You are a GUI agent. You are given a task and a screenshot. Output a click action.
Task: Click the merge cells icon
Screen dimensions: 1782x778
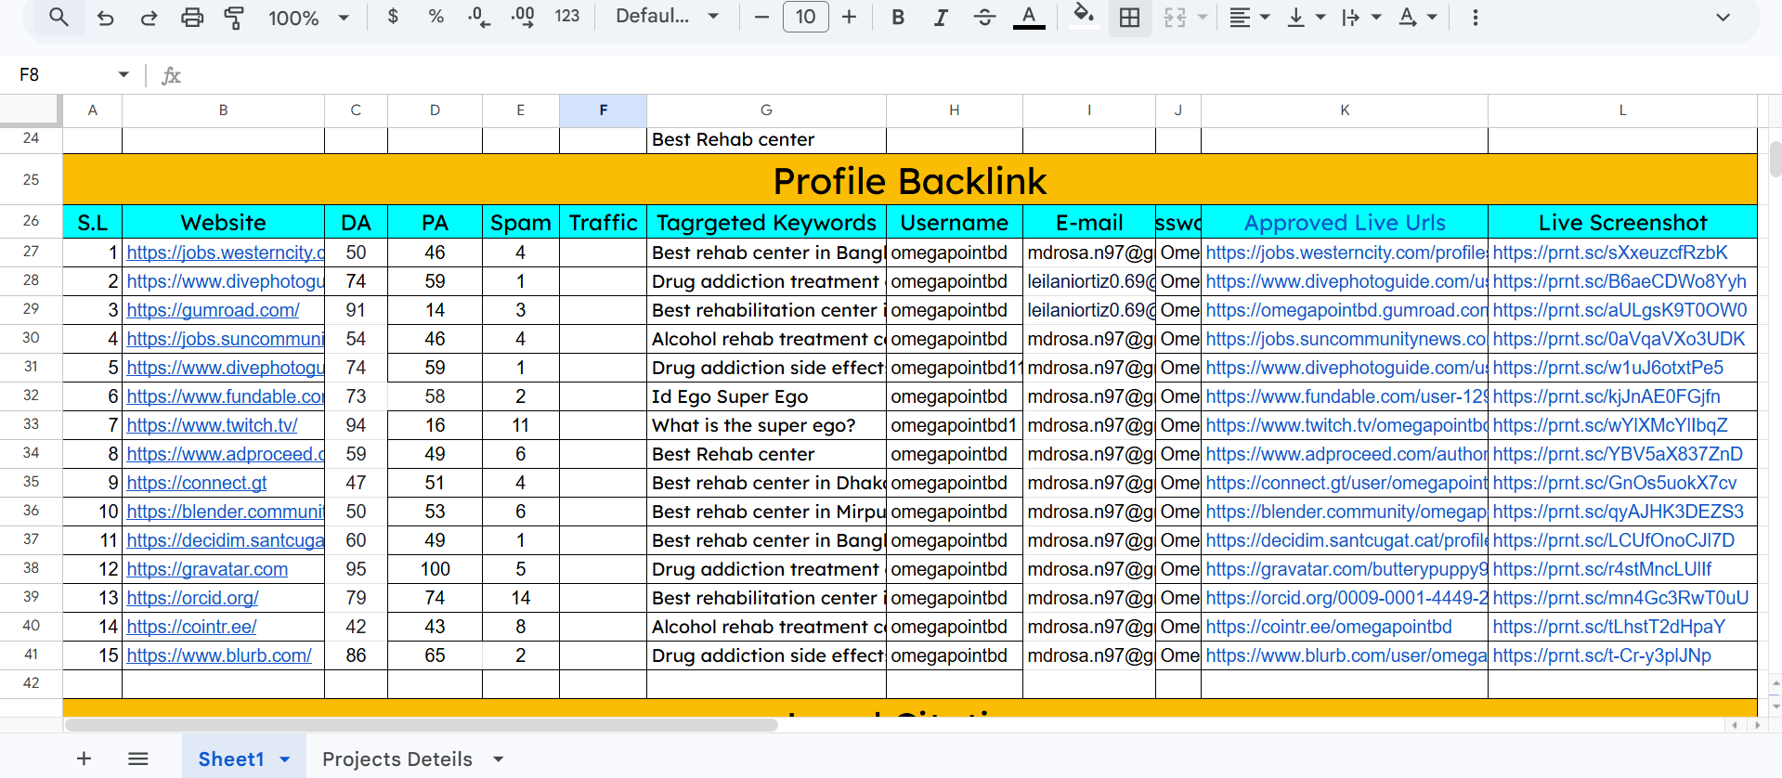click(x=1175, y=17)
